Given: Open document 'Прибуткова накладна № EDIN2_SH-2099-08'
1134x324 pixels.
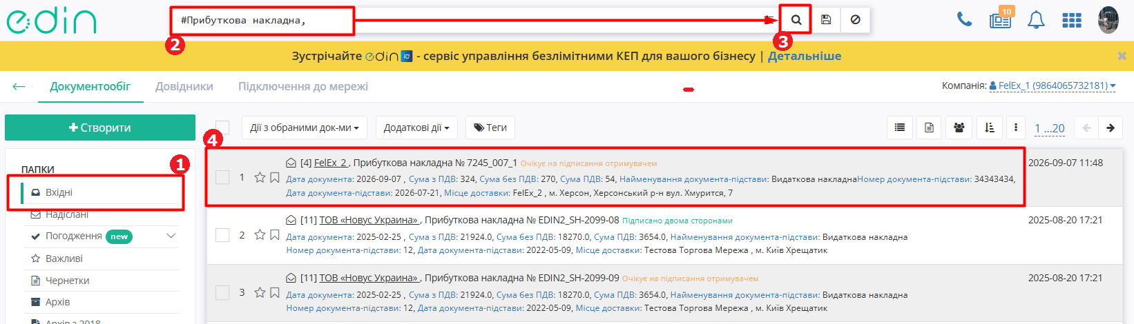Looking at the screenshot, I should point(522,220).
